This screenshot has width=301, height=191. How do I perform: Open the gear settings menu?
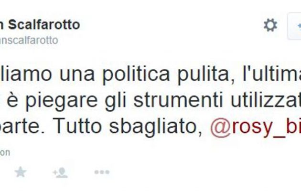[x=270, y=25]
